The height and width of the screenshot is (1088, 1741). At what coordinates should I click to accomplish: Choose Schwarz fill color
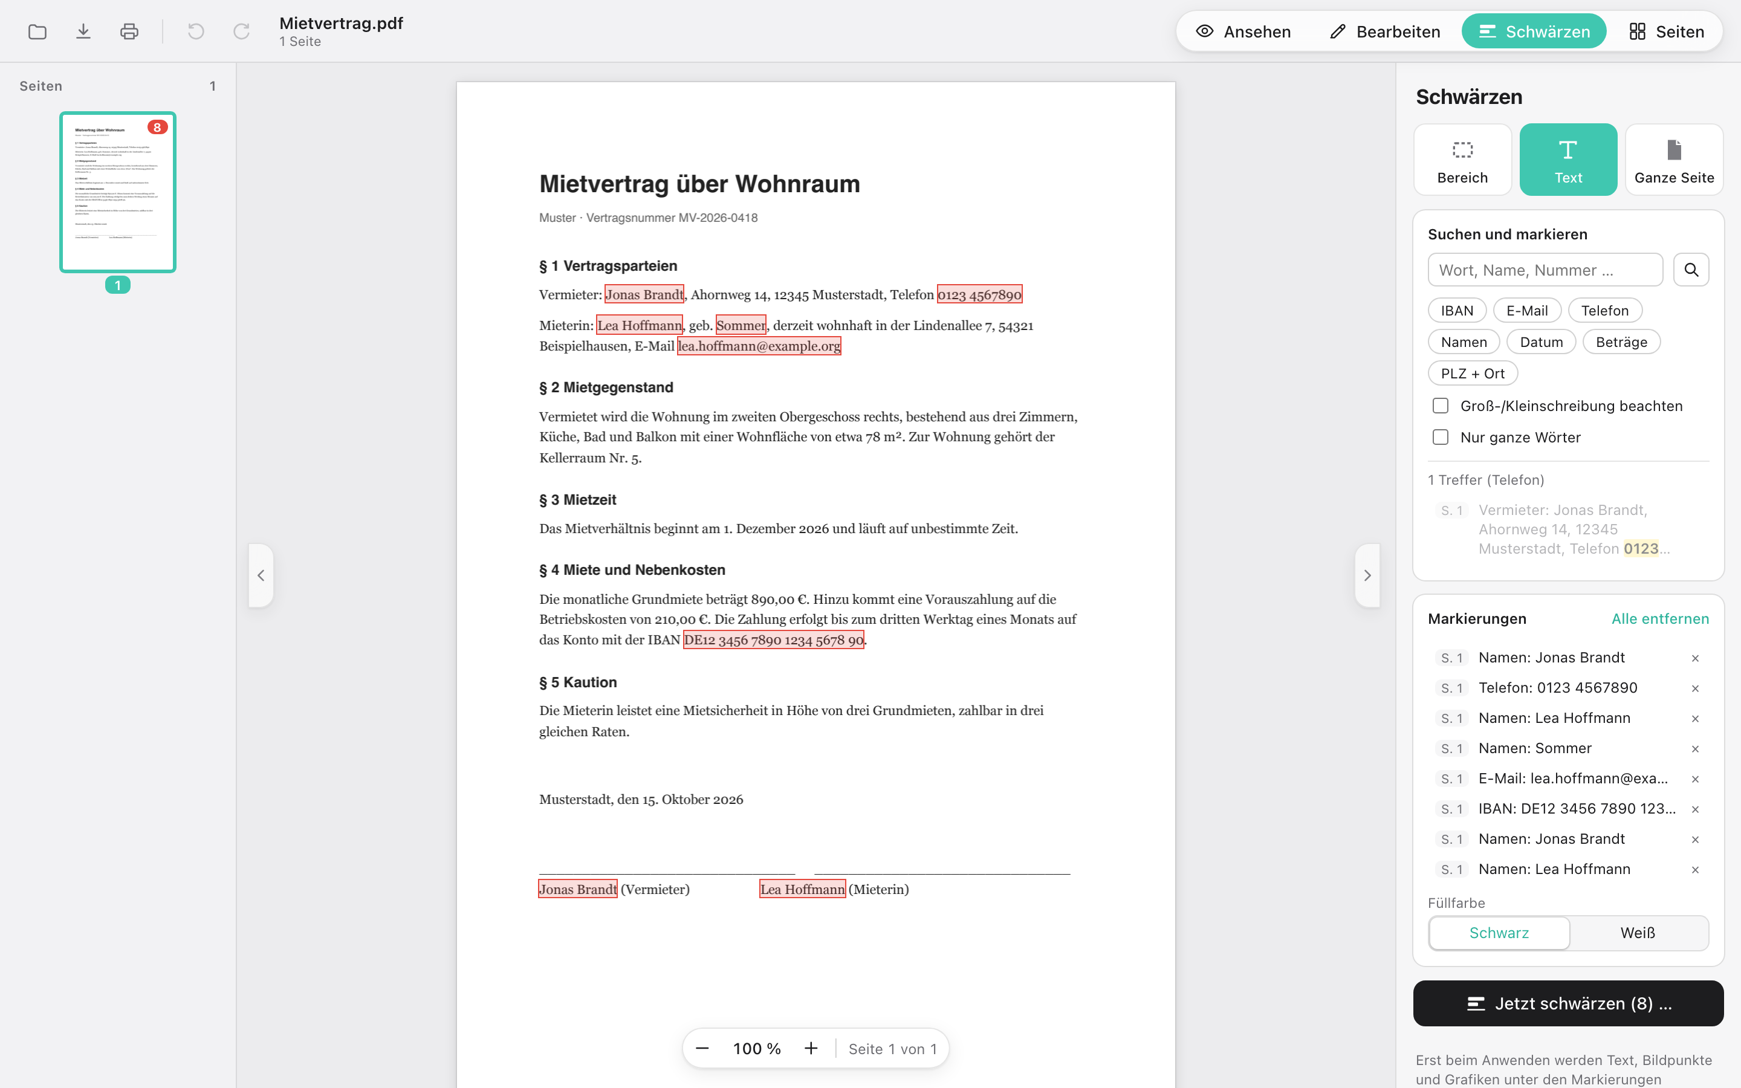[1499, 933]
